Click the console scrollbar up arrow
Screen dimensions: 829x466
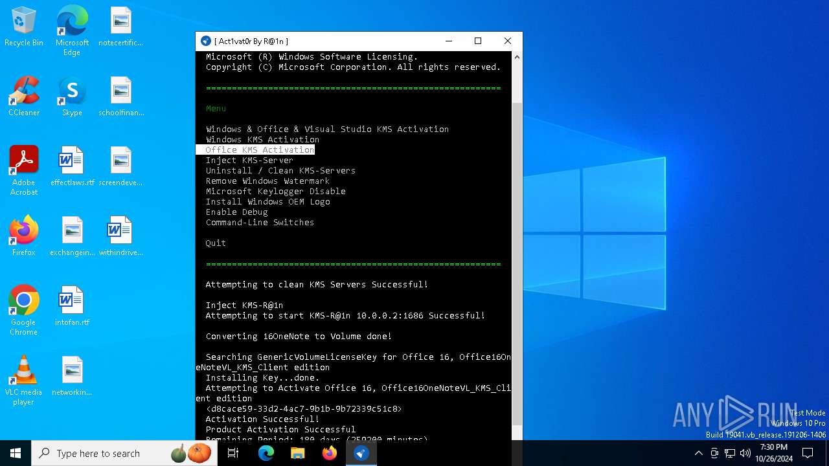(x=517, y=57)
